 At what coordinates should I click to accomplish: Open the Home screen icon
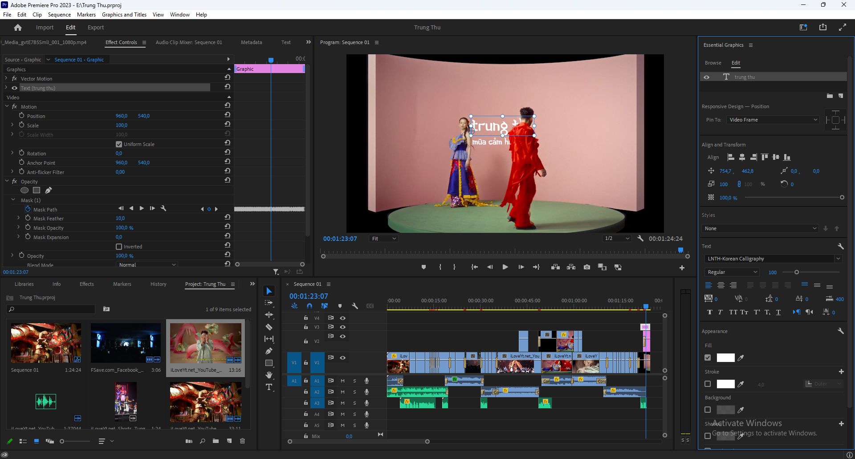coord(18,28)
